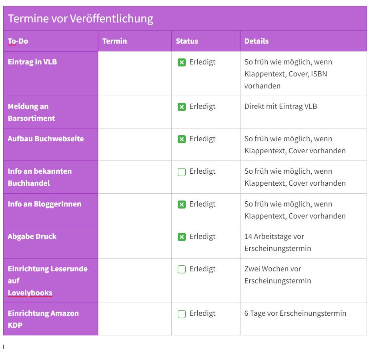Mark Einrichtung Leserunde auf Lovelybooks as Erledigt
Image resolution: width=385 pixels, height=349 pixels.
tap(182, 269)
